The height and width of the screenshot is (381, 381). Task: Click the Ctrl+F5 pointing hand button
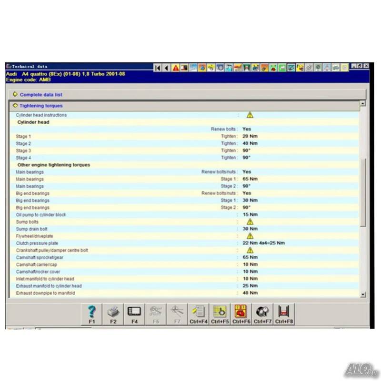pos(220,314)
